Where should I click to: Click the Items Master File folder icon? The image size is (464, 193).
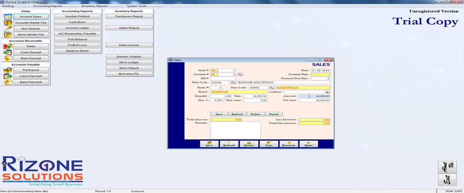(7, 34)
